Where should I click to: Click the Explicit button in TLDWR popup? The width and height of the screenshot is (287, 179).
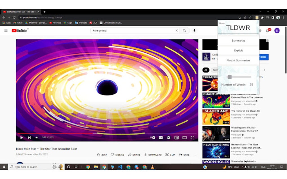[x=238, y=50]
